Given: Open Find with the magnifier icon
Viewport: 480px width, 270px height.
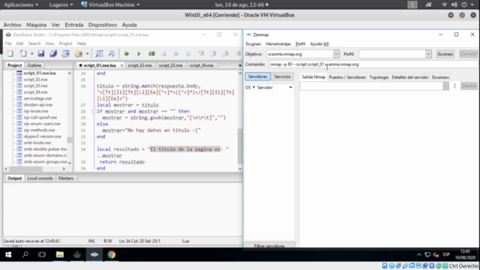Looking at the screenshot, I should (x=99, y=54).
